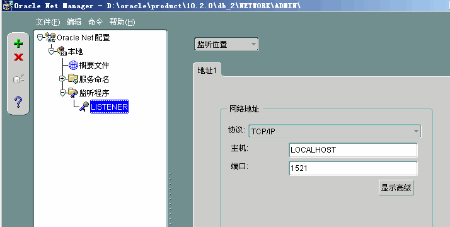The image size is (450, 227).
Task: Click the 主机 LOCALHOST input field
Action: point(353,150)
